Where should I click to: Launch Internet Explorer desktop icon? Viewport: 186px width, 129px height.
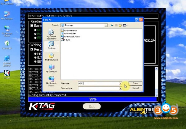7,61
